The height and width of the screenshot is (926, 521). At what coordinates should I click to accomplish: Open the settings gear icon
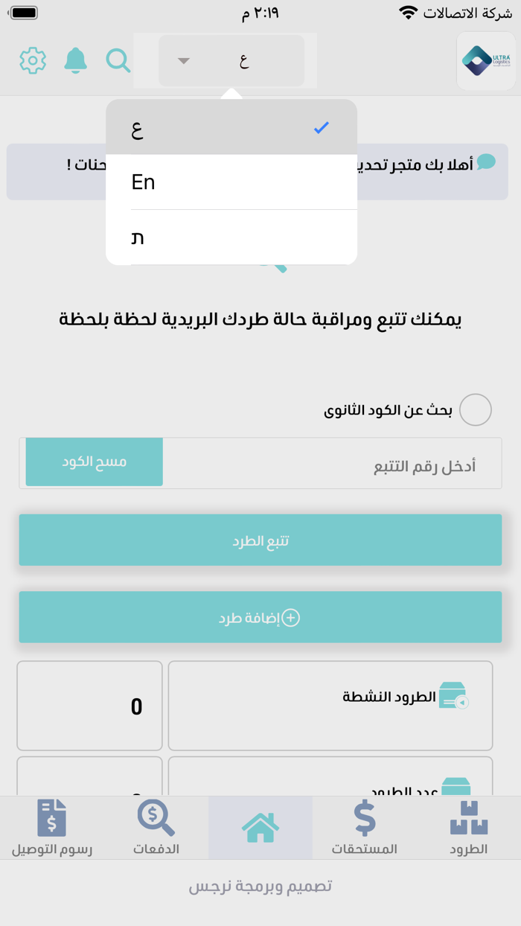(33, 60)
